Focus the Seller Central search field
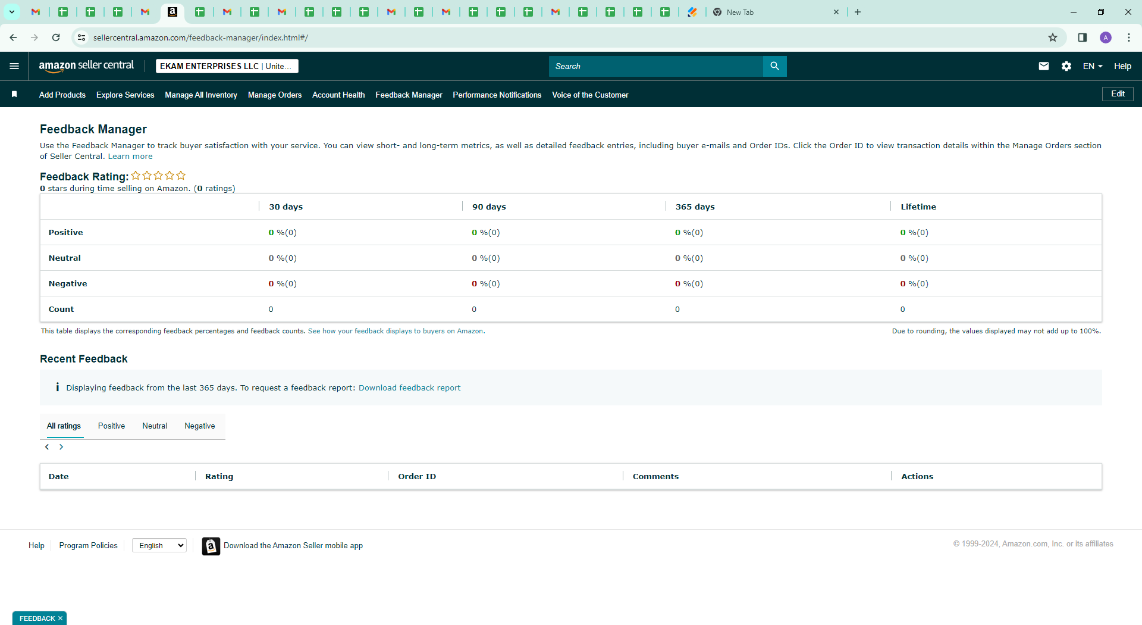Screen dimensions: 1142x625 (x=655, y=66)
